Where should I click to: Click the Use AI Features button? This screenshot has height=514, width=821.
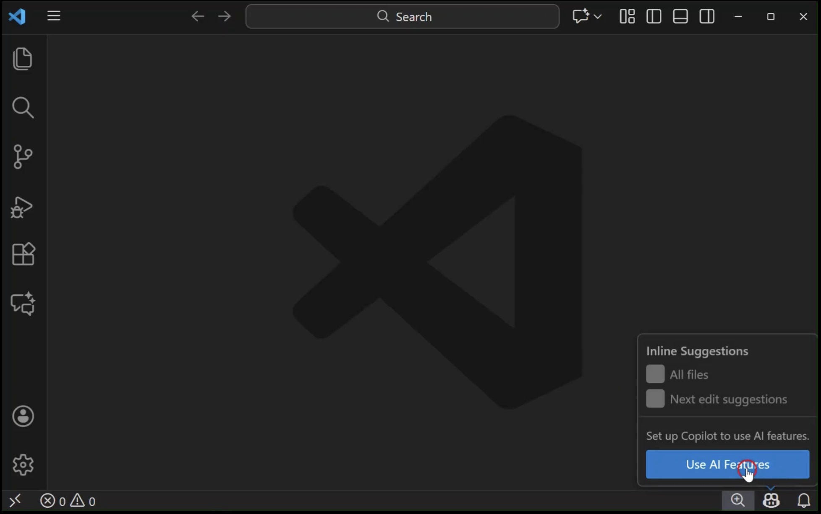coord(727,464)
